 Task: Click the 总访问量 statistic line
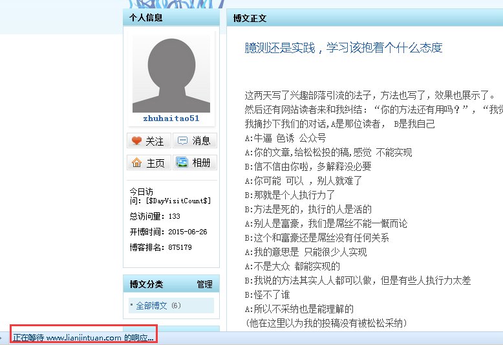tap(155, 216)
